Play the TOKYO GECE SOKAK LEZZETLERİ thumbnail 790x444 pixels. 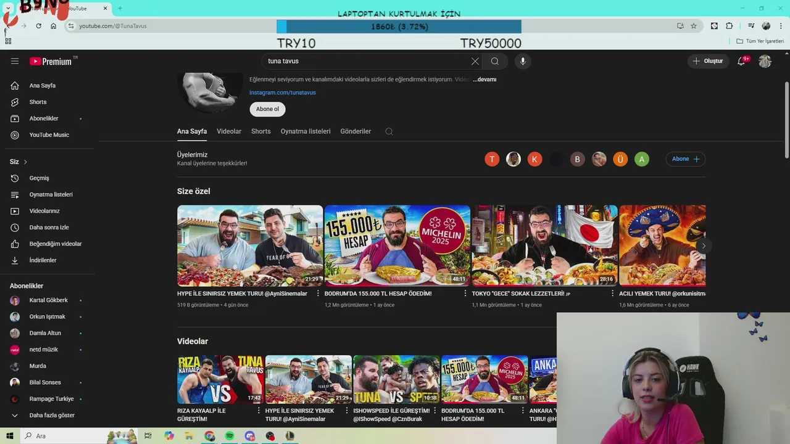point(545,245)
